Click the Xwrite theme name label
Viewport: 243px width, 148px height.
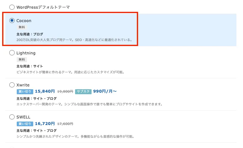click(23, 85)
